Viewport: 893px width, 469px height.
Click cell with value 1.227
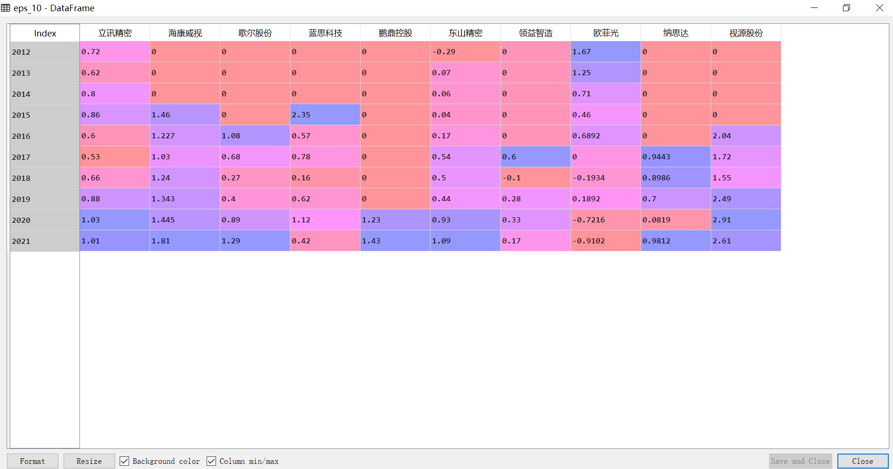click(x=185, y=135)
